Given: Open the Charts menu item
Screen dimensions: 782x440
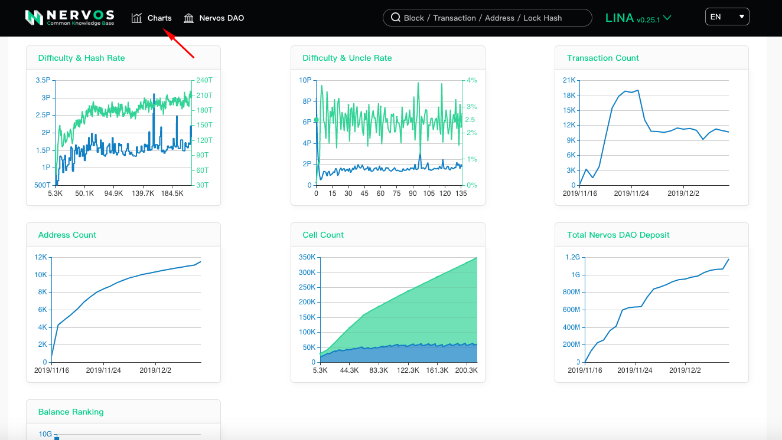Looking at the screenshot, I should tap(159, 18).
